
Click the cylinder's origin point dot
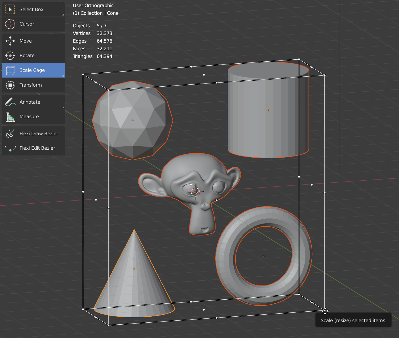[x=268, y=109]
